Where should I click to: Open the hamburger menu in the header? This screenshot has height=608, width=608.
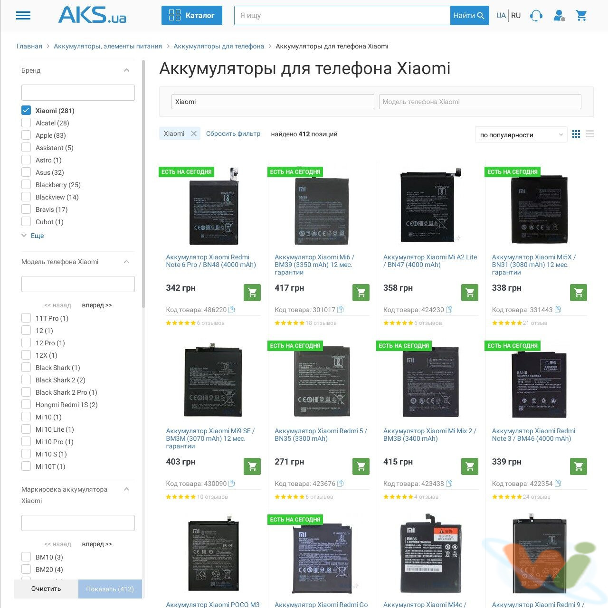[23, 16]
